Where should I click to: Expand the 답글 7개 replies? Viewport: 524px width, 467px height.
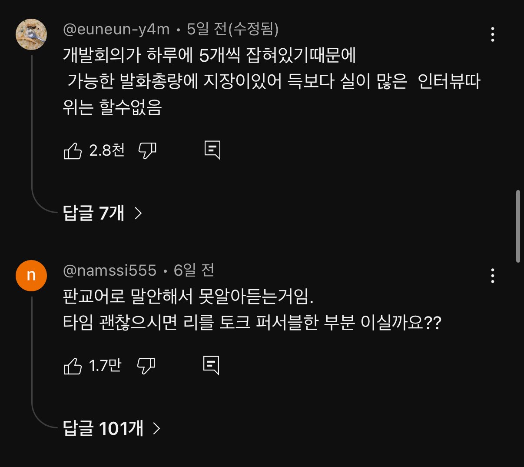pos(103,213)
